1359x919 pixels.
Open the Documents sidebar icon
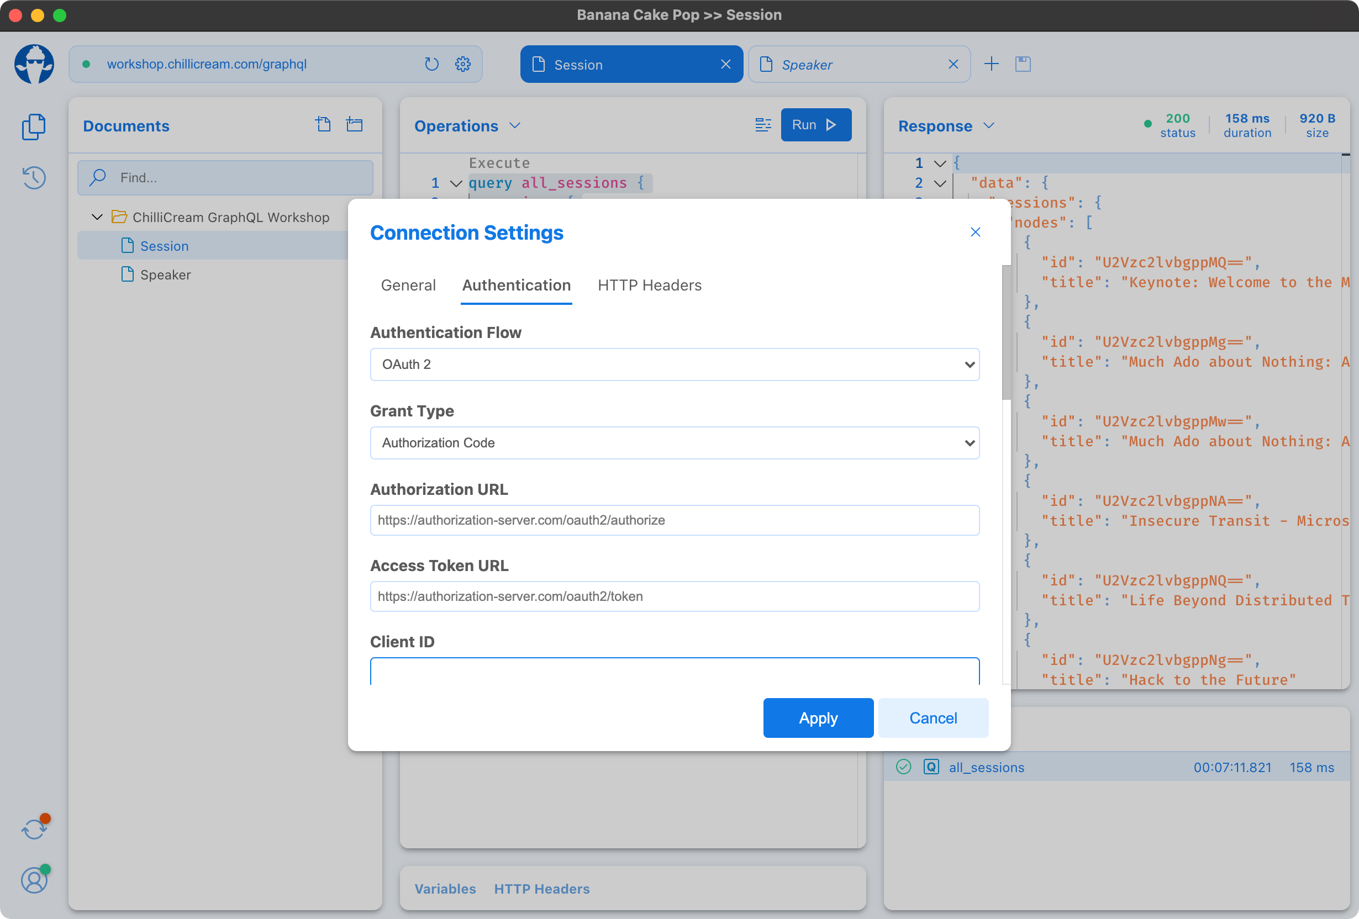click(34, 126)
